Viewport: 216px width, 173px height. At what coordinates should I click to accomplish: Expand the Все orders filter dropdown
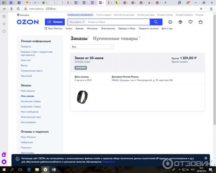pos(92,47)
